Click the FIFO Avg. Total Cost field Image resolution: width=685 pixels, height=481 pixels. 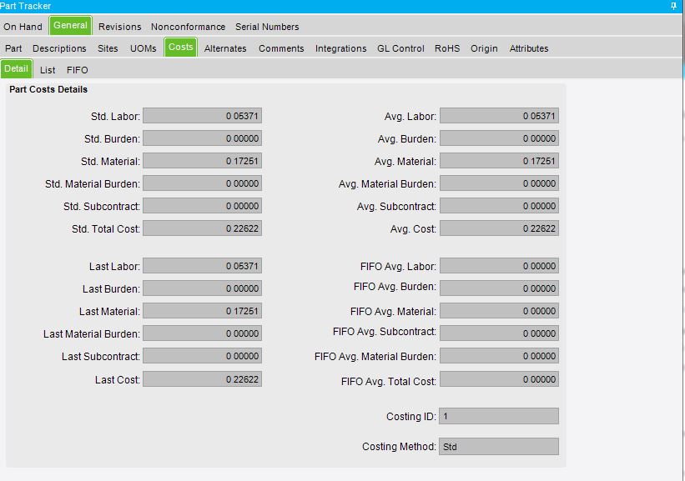[499, 378]
